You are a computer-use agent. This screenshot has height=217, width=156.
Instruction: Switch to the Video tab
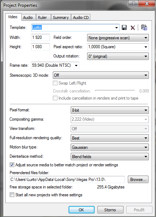tap(13, 17)
